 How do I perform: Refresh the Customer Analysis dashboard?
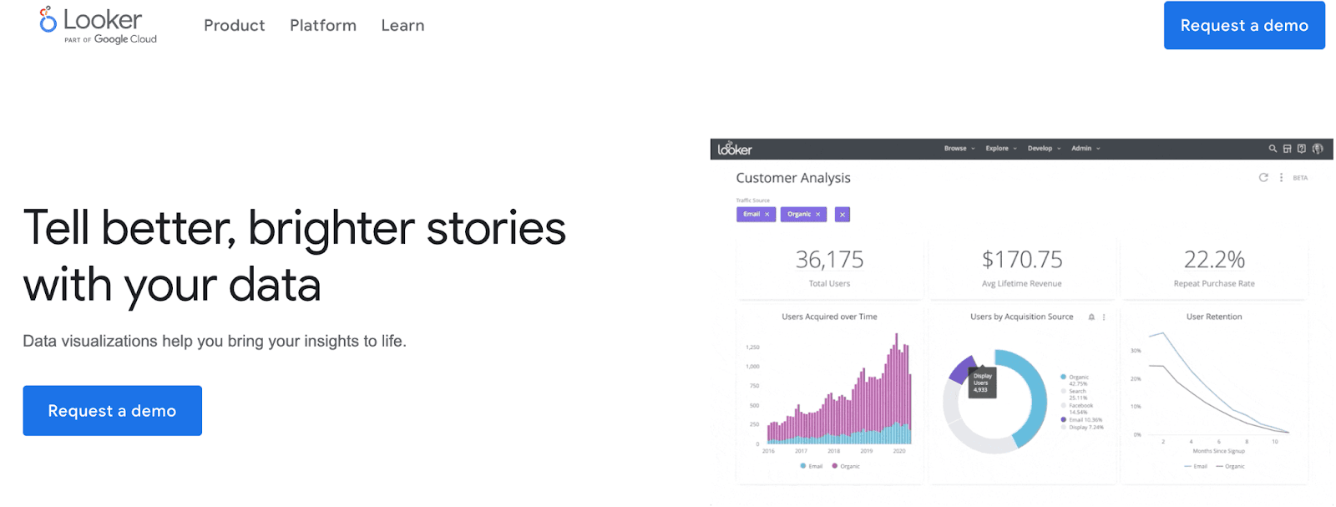pos(1263,178)
